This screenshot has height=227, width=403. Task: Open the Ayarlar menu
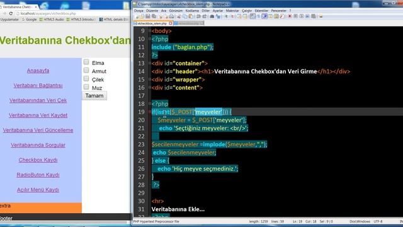click(218, 11)
